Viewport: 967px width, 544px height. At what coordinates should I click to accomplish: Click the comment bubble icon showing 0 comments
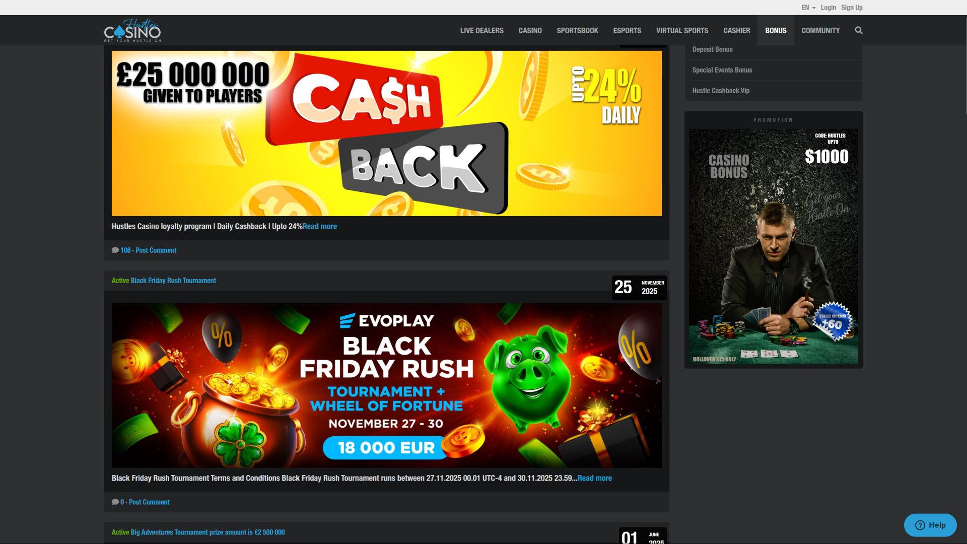pos(115,502)
